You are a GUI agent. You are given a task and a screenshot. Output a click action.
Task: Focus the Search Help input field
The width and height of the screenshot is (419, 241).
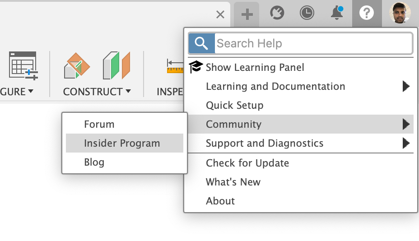(x=313, y=43)
